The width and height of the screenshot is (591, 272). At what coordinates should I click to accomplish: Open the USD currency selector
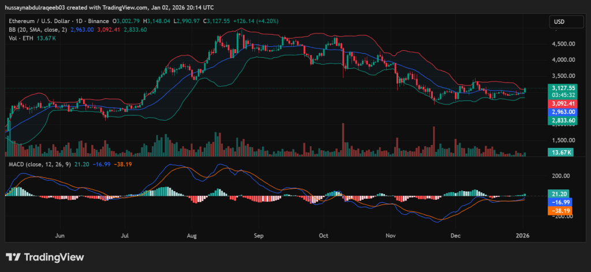click(x=559, y=21)
